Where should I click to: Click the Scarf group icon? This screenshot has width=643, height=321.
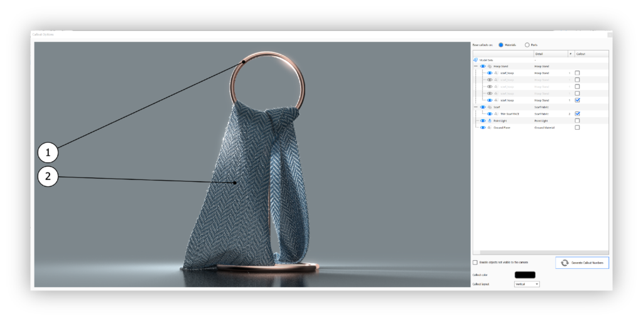(489, 107)
